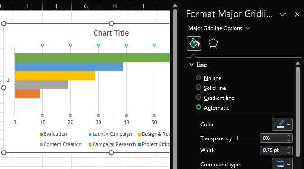Click the chart top-center resize handle
The height and width of the screenshot is (169, 304).
point(111,24)
